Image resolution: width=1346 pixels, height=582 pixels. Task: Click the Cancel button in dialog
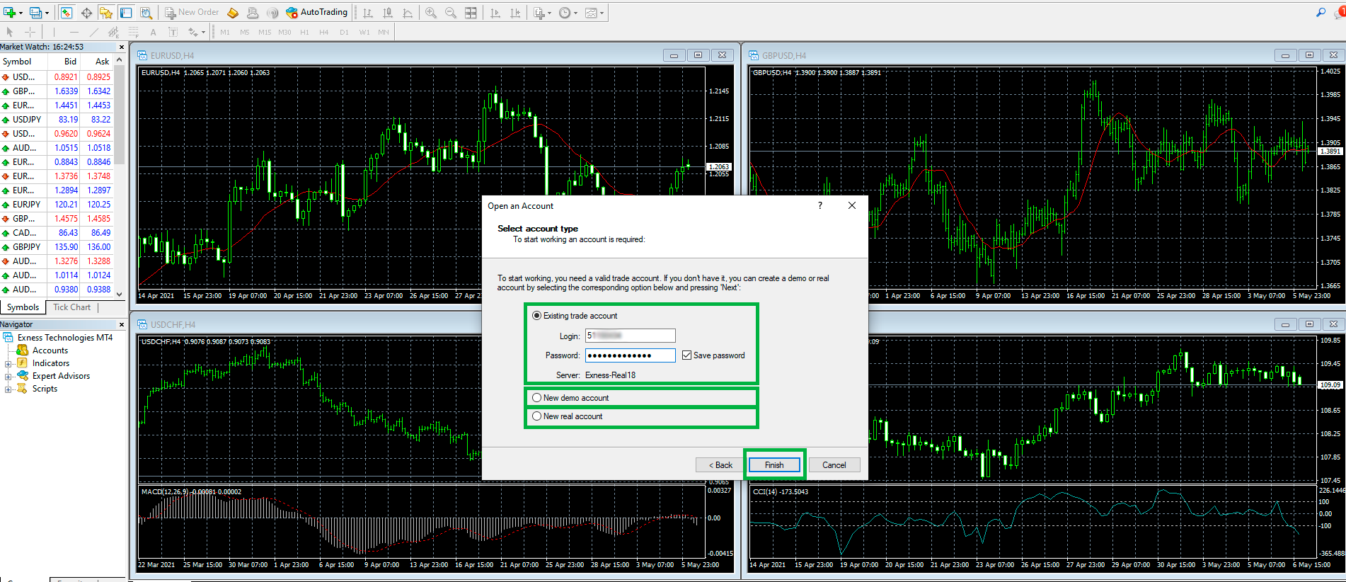(x=834, y=465)
